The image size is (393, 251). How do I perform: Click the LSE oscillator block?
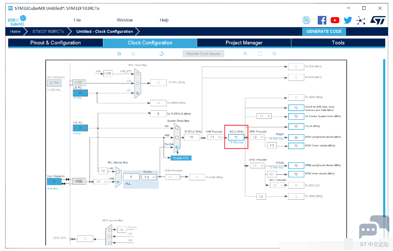(79, 83)
